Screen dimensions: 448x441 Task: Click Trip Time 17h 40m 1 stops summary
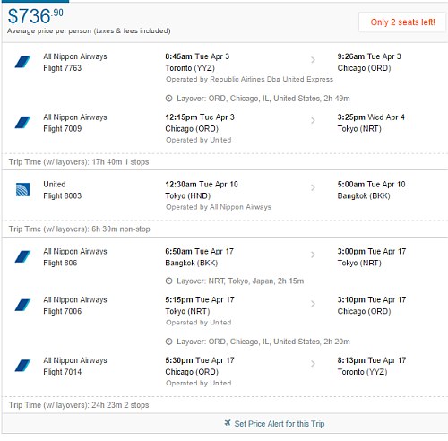coord(79,162)
